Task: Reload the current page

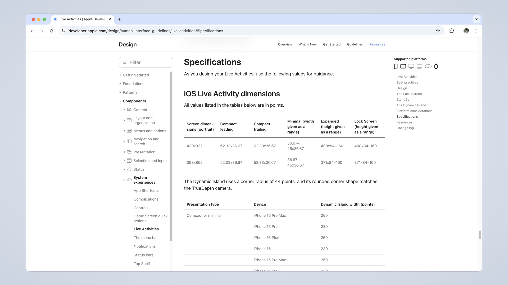Action: pyautogui.click(x=52, y=31)
